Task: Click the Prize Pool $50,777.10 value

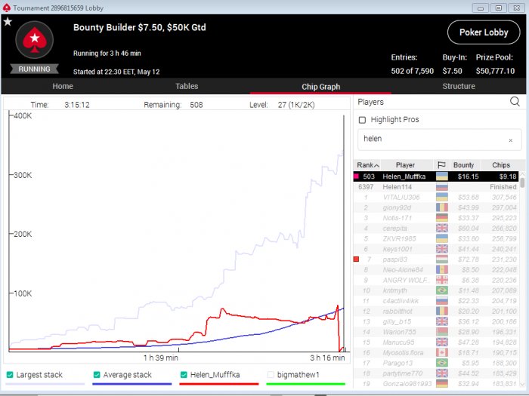Action: tap(495, 71)
